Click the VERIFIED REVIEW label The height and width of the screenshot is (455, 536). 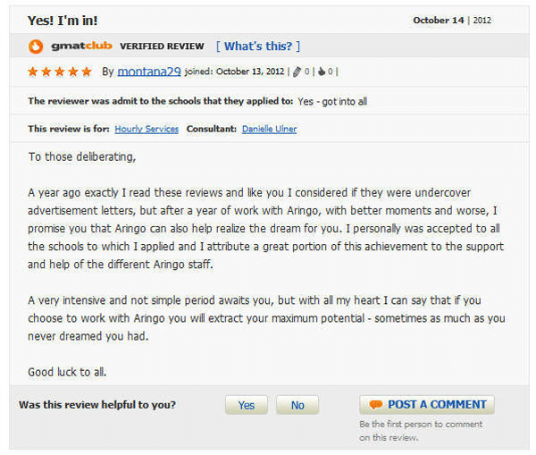tap(162, 46)
